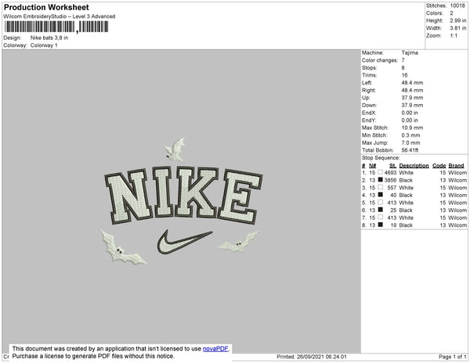Click the bottom-left bat in the design
This screenshot has height=363, width=470.
[122, 247]
